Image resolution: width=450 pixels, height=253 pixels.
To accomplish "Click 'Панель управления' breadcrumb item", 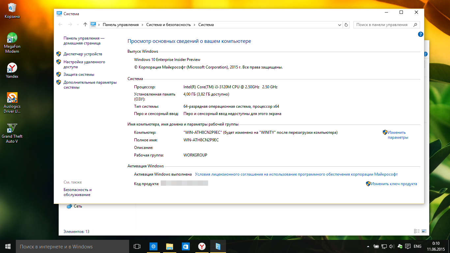I will coord(121,25).
